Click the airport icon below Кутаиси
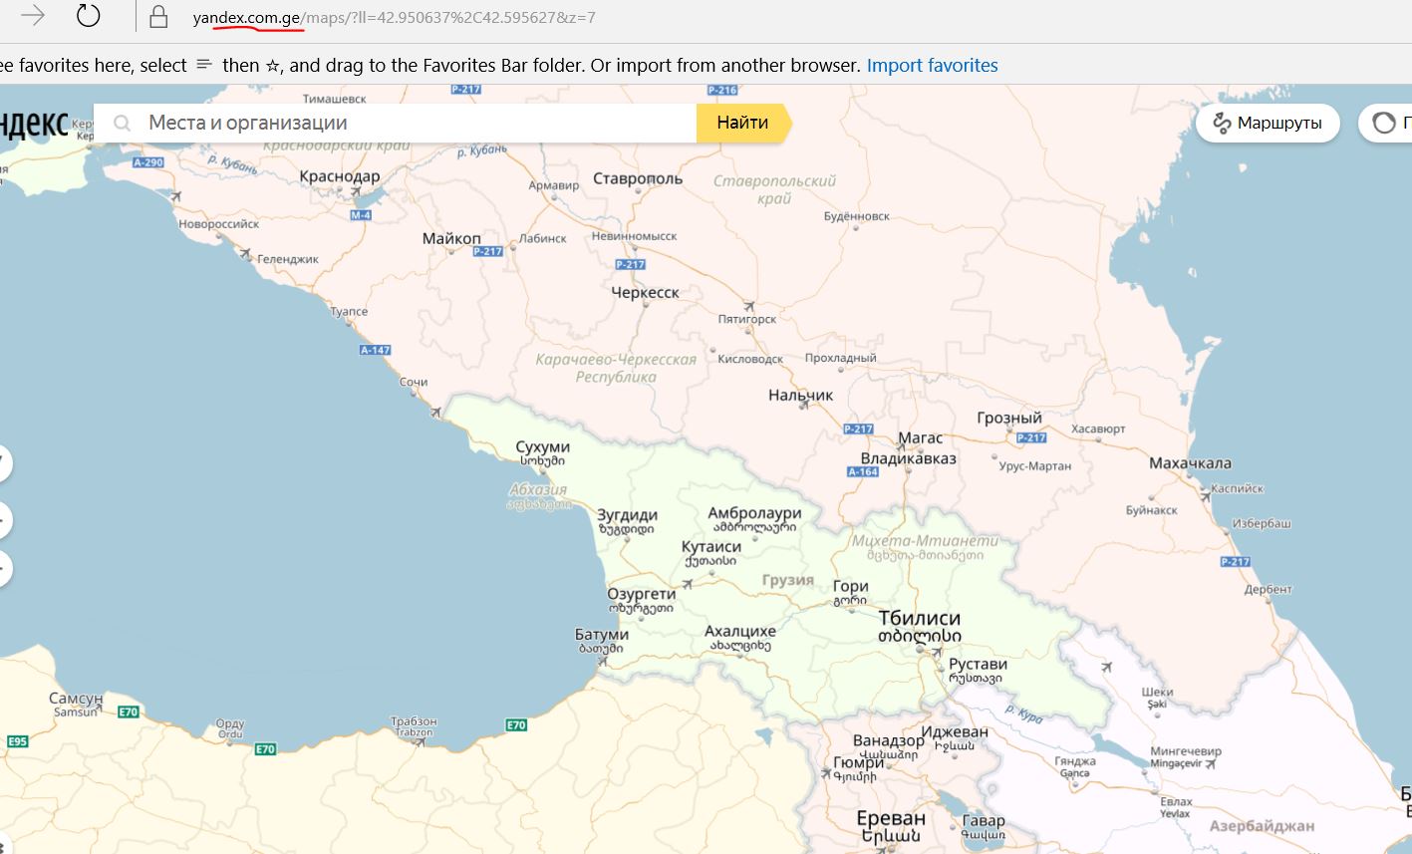The width and height of the screenshot is (1412, 854). coord(688,583)
